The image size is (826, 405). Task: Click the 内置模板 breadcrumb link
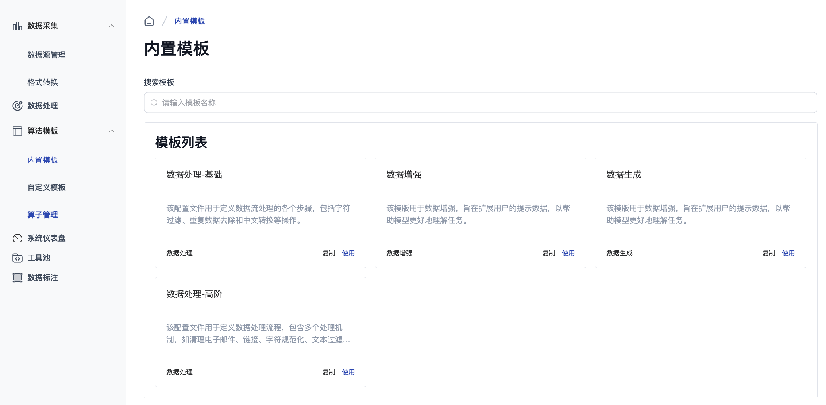click(189, 21)
